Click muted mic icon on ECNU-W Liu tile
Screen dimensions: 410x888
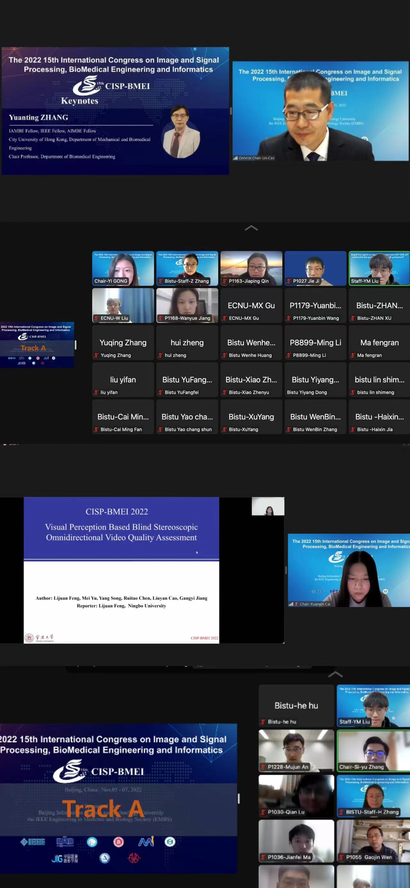click(96, 318)
